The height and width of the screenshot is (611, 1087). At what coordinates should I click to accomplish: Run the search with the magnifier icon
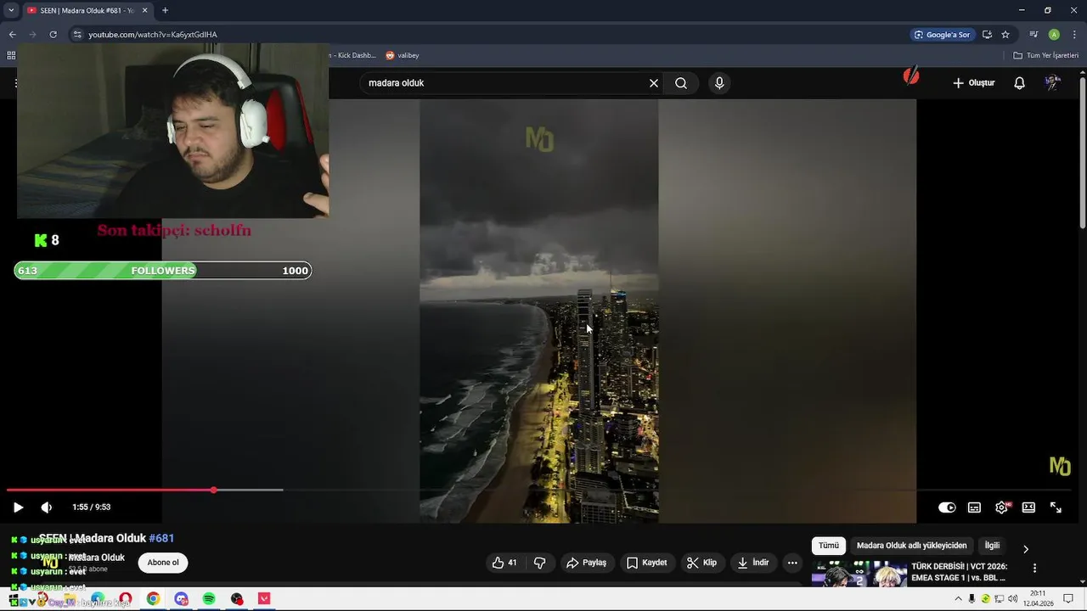(681, 83)
